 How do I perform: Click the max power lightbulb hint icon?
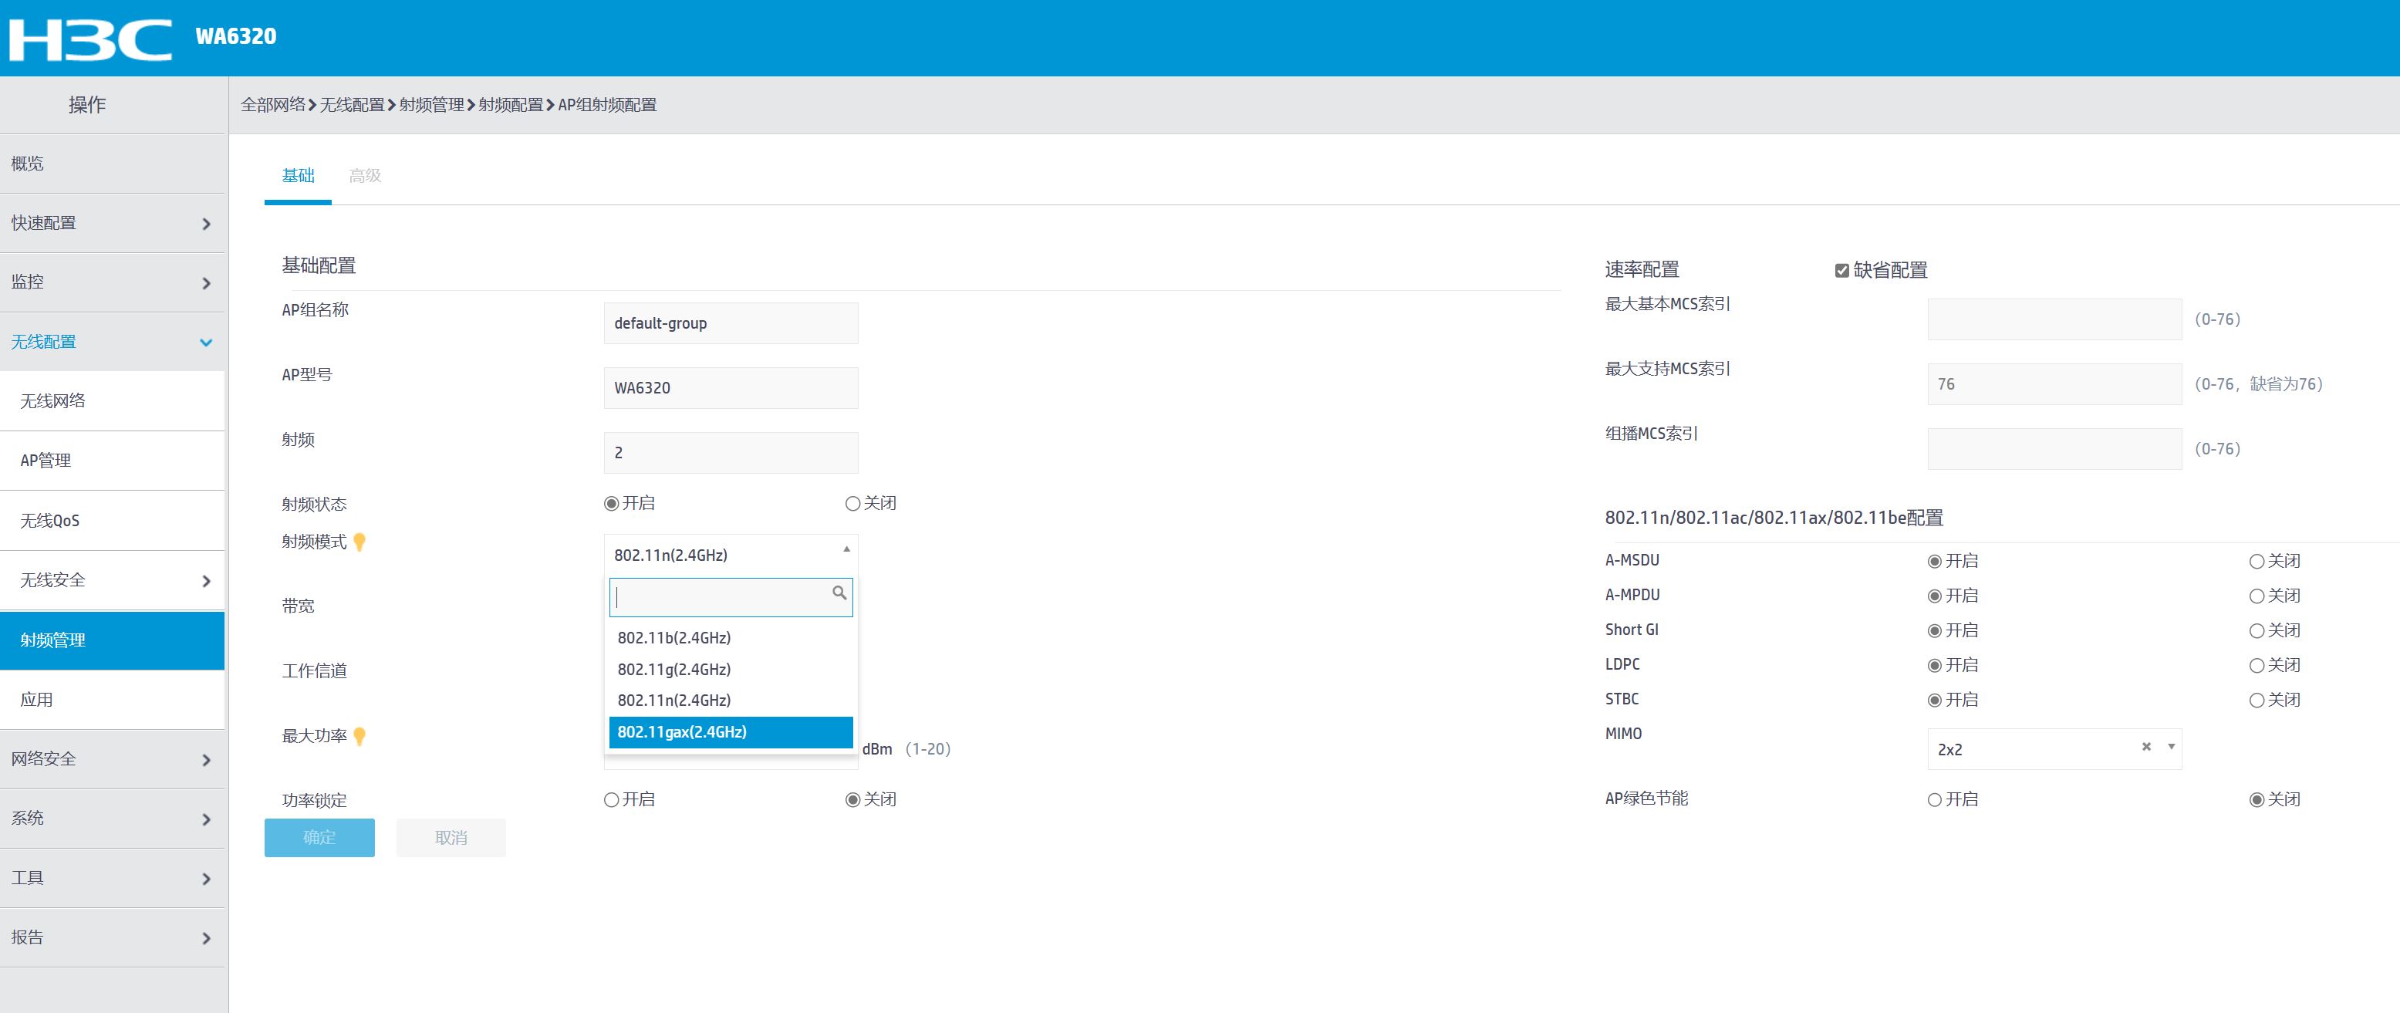[359, 737]
